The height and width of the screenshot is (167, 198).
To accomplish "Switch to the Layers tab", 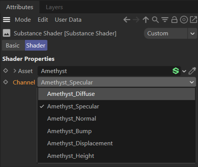I will pos(54,7).
